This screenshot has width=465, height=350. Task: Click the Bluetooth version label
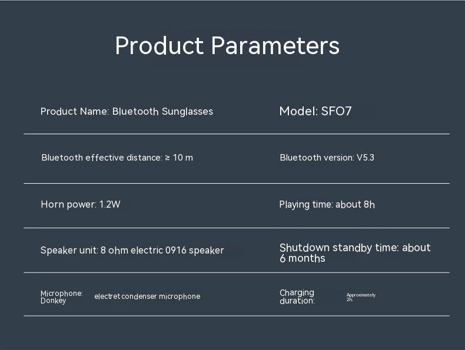pyautogui.click(x=317, y=158)
